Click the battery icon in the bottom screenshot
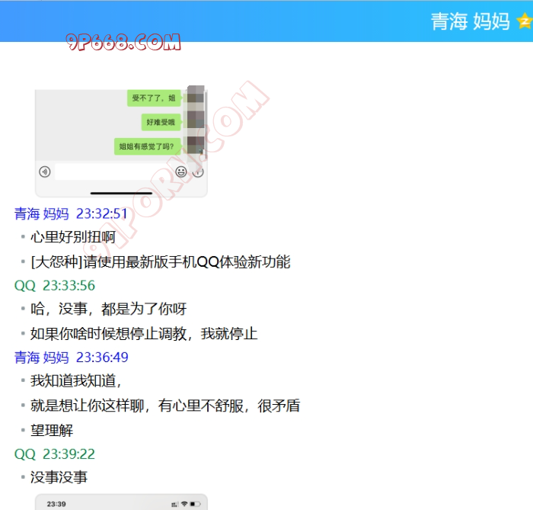 pos(196,504)
